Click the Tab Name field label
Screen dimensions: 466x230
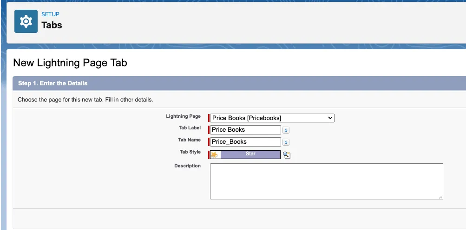pos(190,140)
